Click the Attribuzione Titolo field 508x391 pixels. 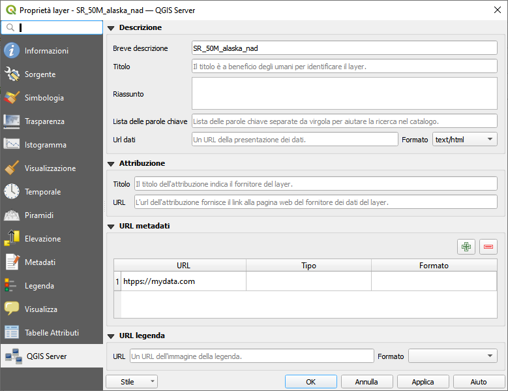point(316,184)
